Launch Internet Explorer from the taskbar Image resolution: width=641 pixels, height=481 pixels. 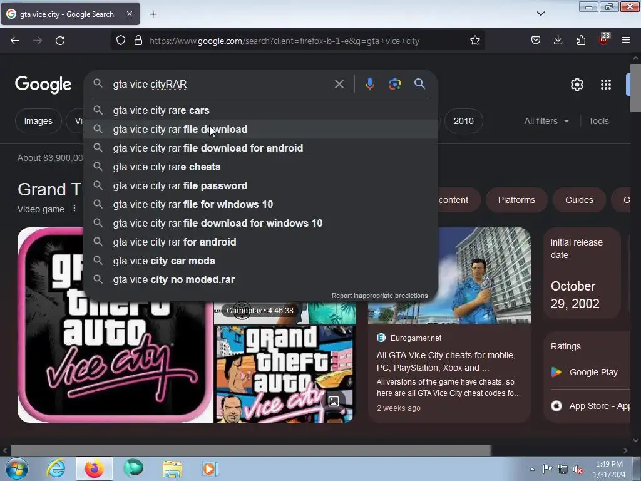tap(56, 468)
